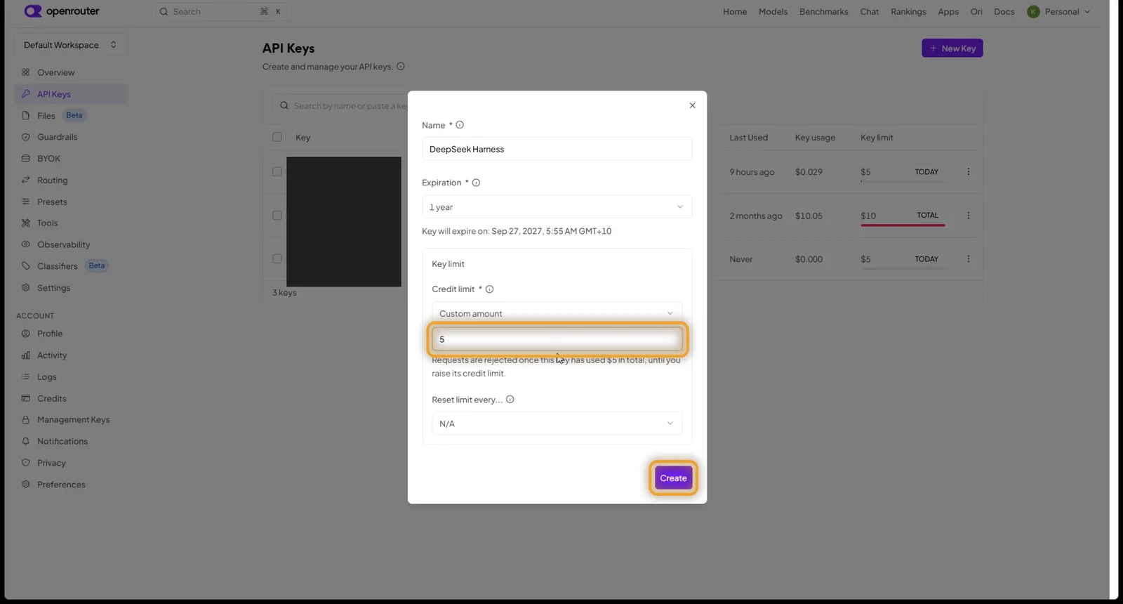Click the Overview sidebar icon
This screenshot has width=1123, height=604.
click(x=26, y=72)
